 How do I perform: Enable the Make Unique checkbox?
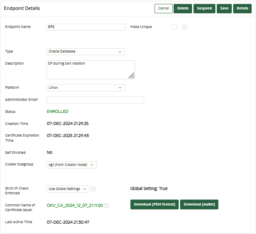point(174,27)
